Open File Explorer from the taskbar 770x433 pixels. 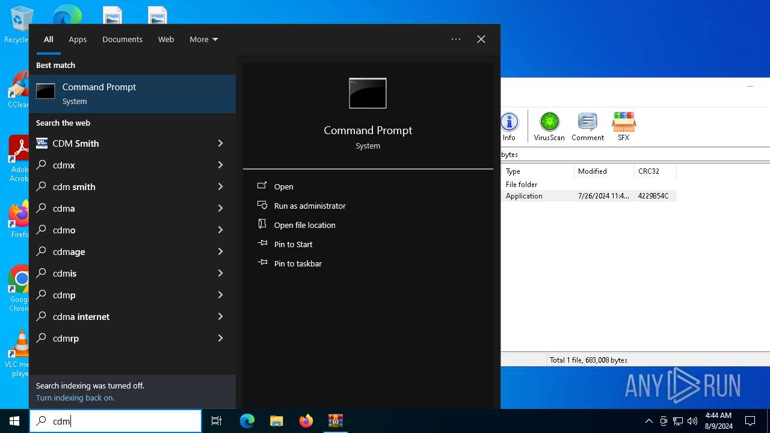point(276,421)
